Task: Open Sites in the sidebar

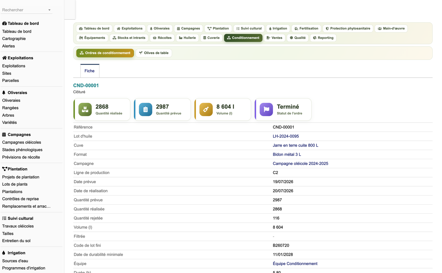Action: tap(7, 73)
